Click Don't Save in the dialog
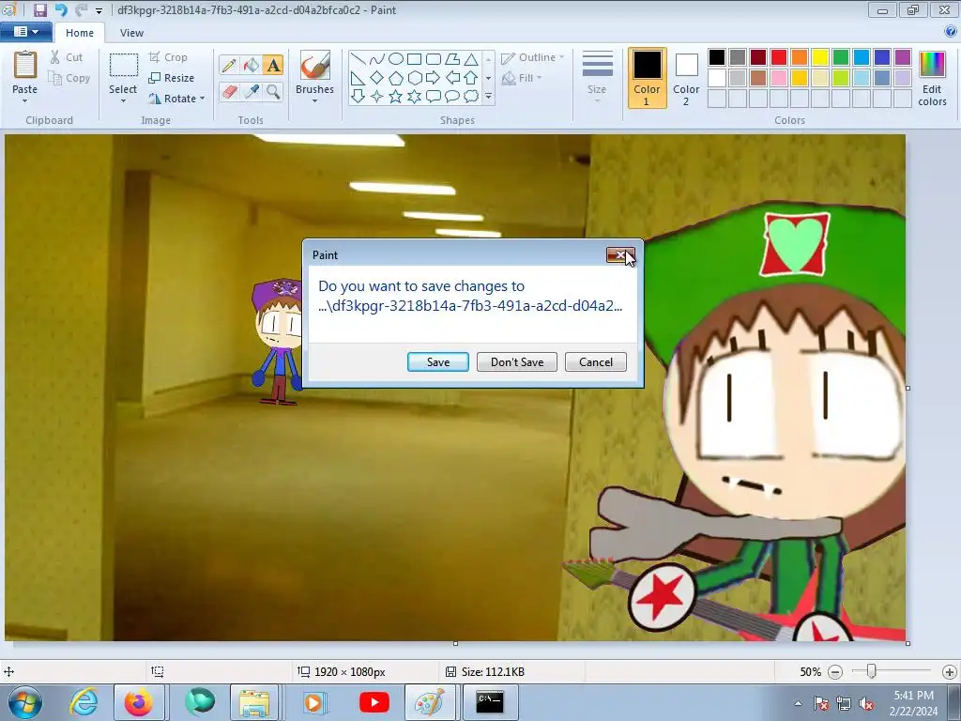Screen dimensions: 961x721 coord(517,361)
